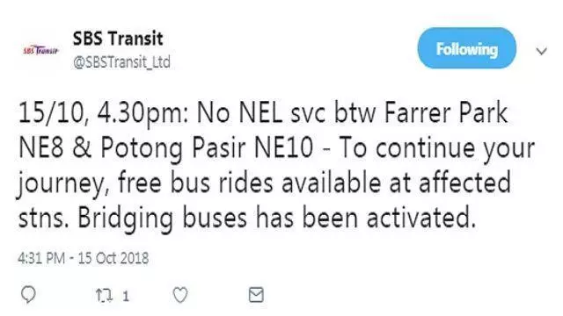Screen dimensions: 563x316
Task: Open the SBS Transit logo avatar
Action: (40, 50)
